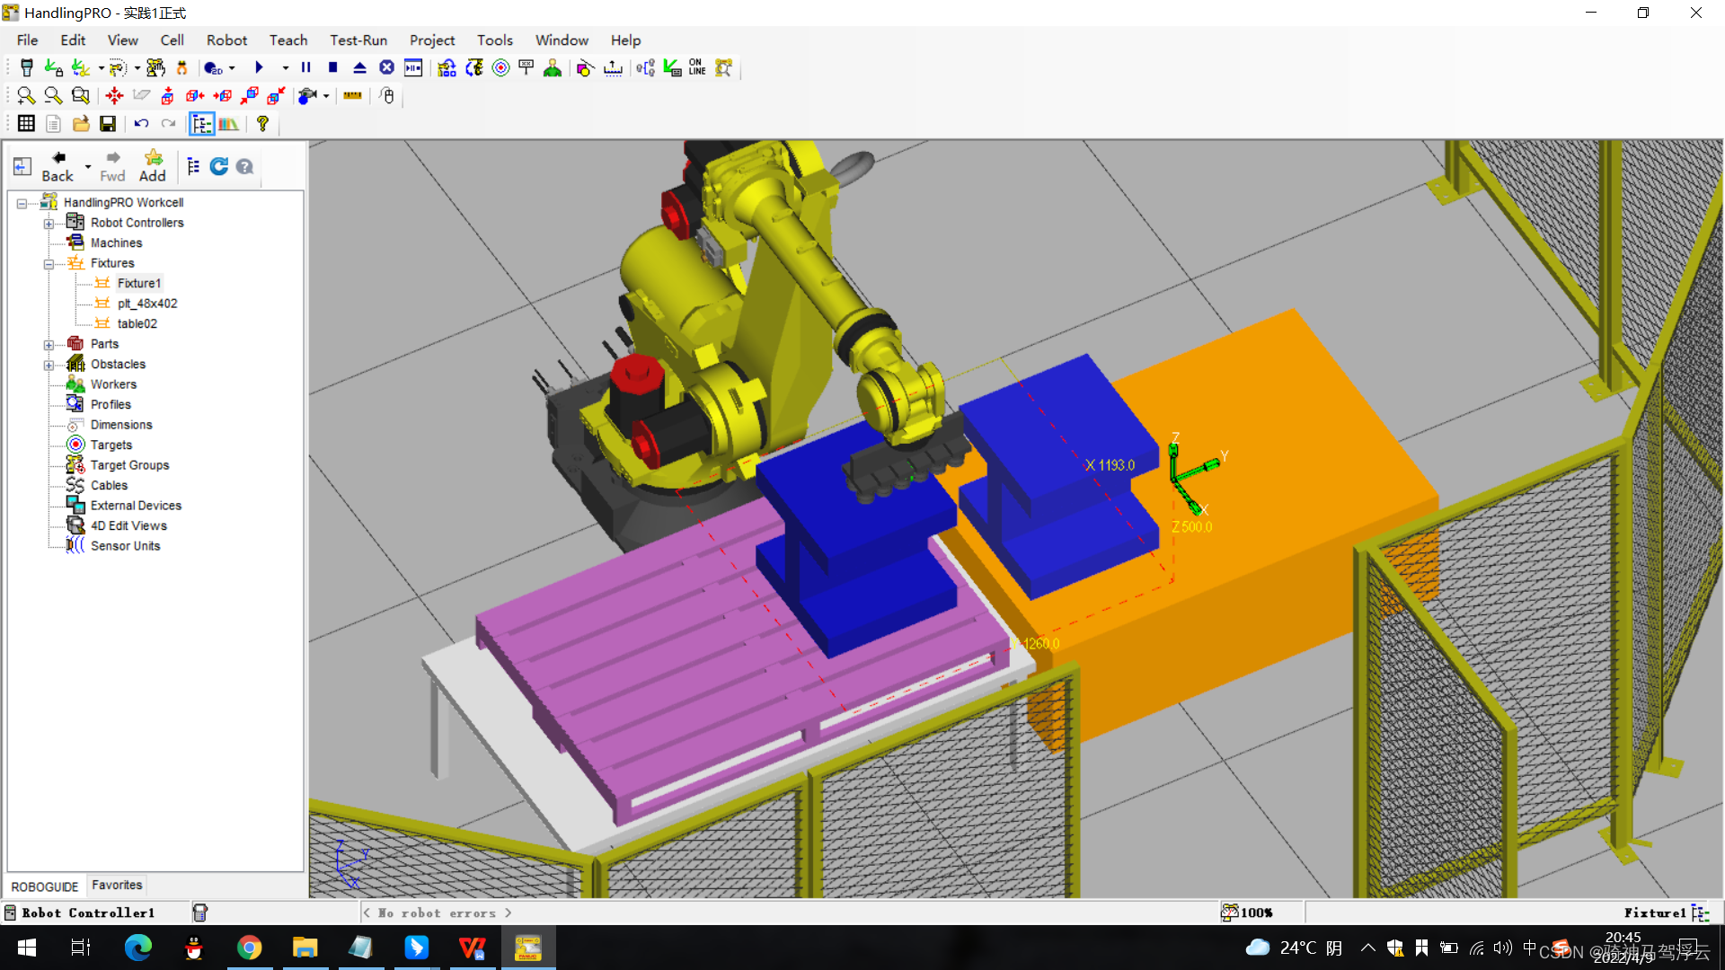Center the view on selected object
Viewport: 1725px width, 970px height.
(114, 96)
